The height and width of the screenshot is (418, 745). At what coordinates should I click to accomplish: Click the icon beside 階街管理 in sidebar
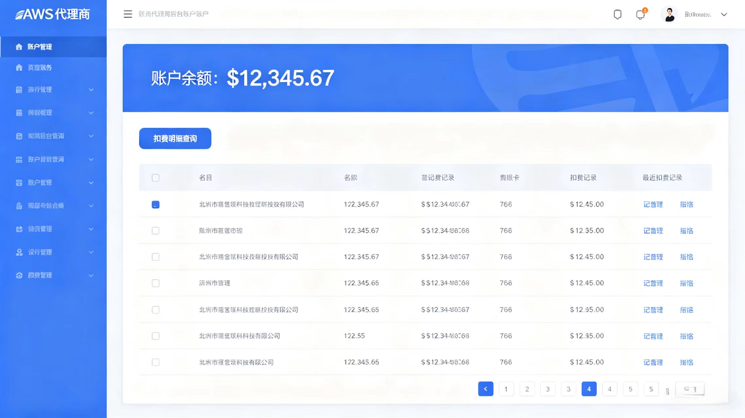coord(19,113)
